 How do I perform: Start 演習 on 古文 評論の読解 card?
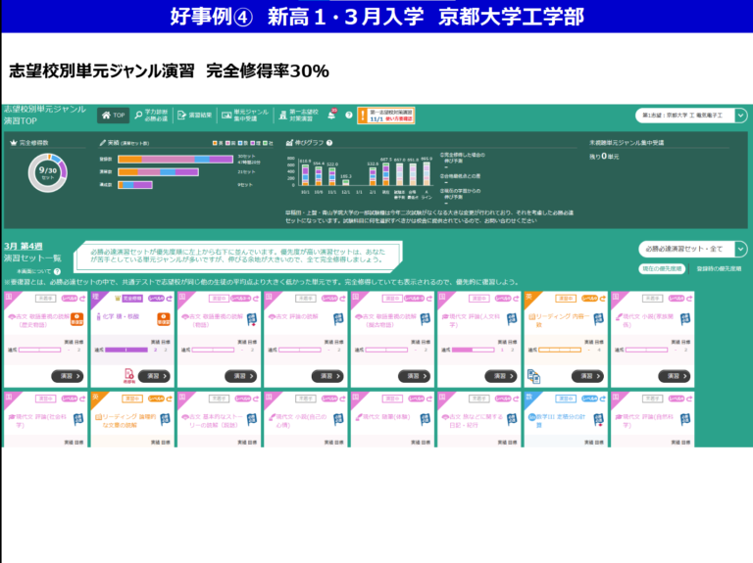click(x=327, y=376)
